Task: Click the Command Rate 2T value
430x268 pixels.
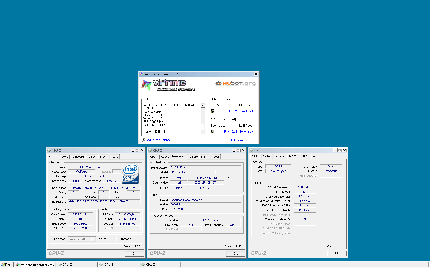Action: (305, 219)
